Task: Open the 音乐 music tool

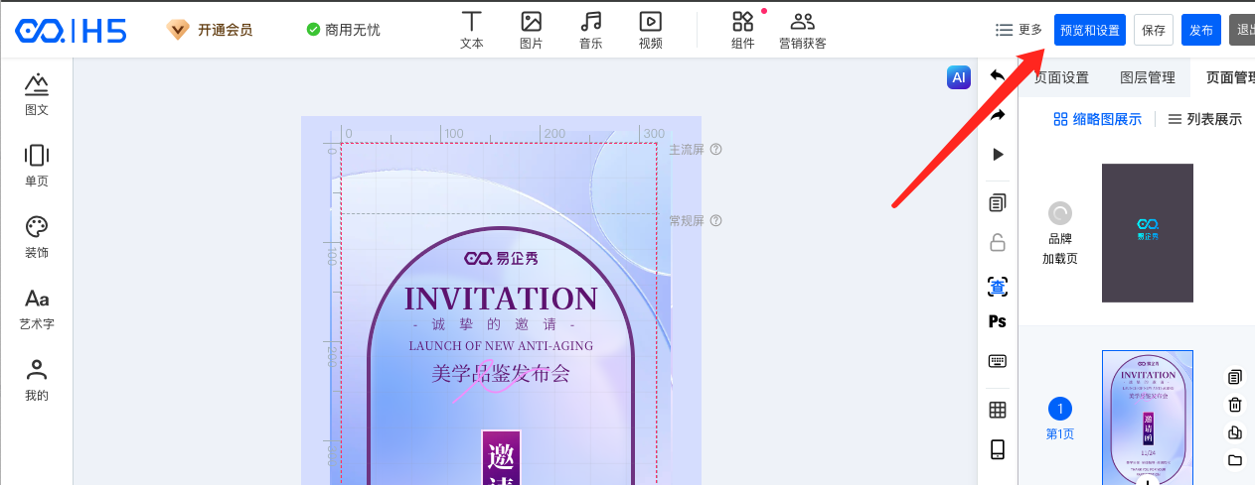Action: coord(591,30)
